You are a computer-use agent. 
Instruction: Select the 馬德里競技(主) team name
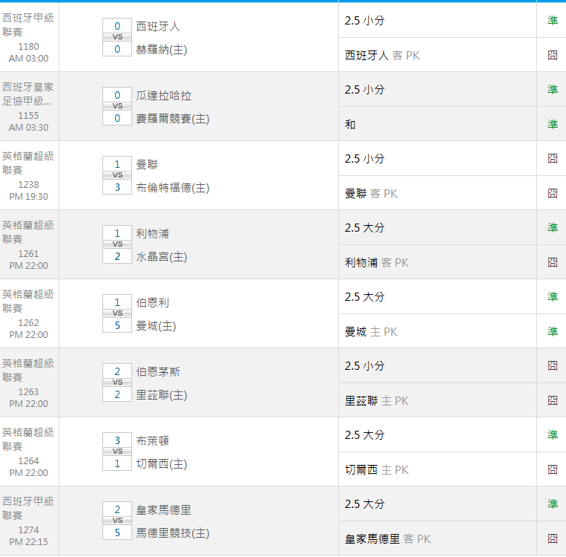[173, 533]
